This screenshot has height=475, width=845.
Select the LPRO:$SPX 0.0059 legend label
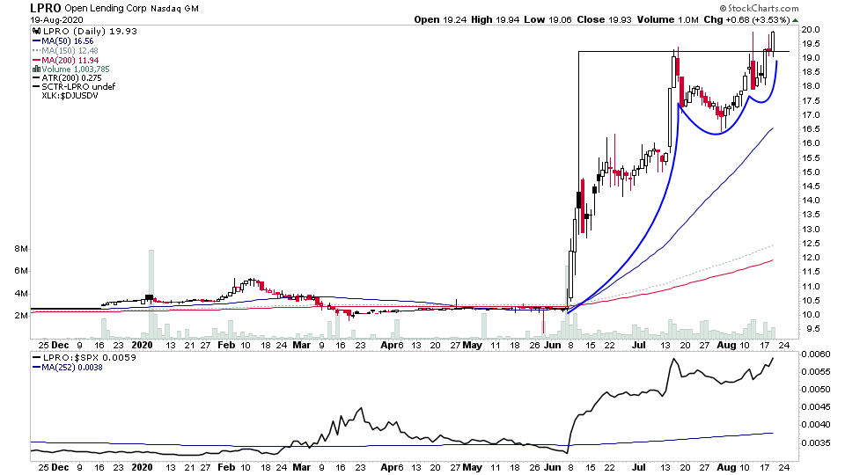pyautogui.click(x=89, y=358)
